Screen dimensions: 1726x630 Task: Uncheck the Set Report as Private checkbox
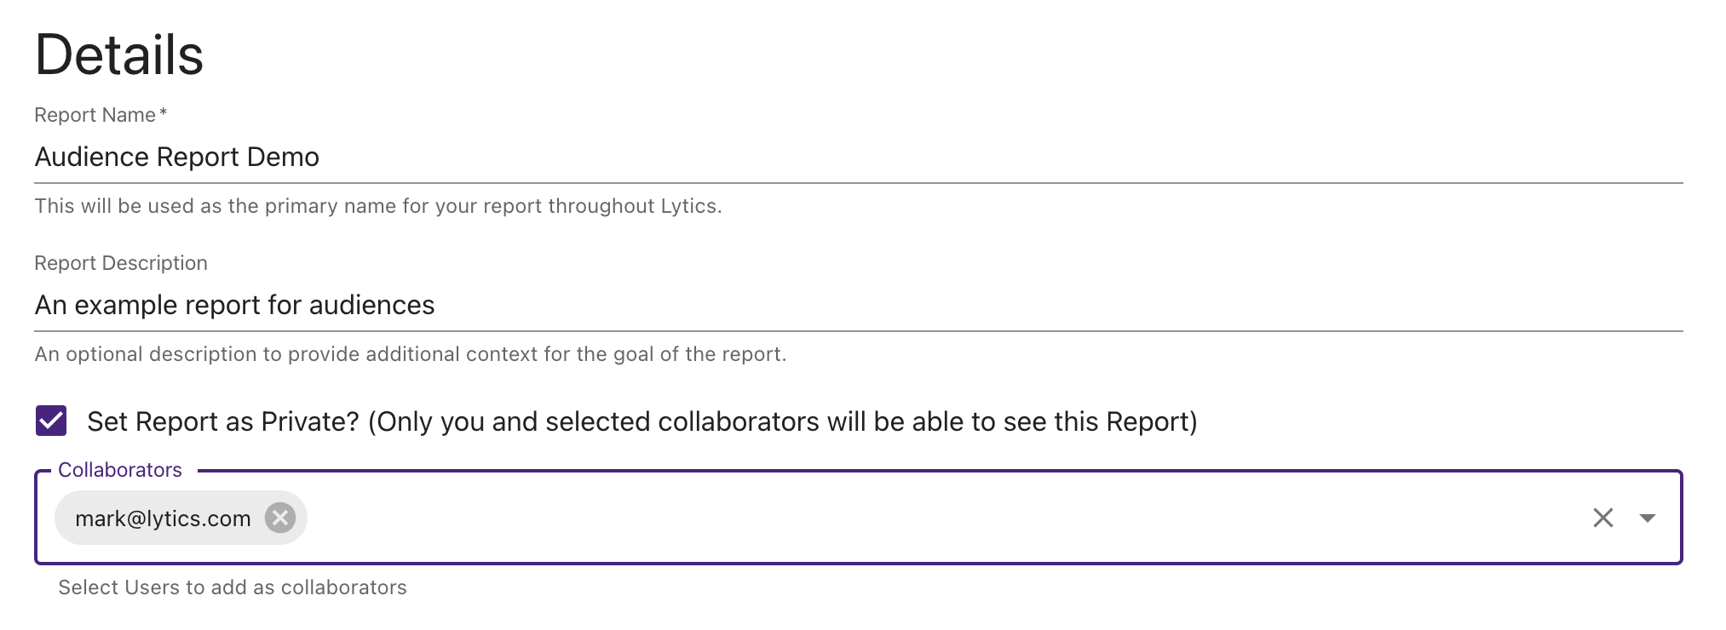pos(51,421)
